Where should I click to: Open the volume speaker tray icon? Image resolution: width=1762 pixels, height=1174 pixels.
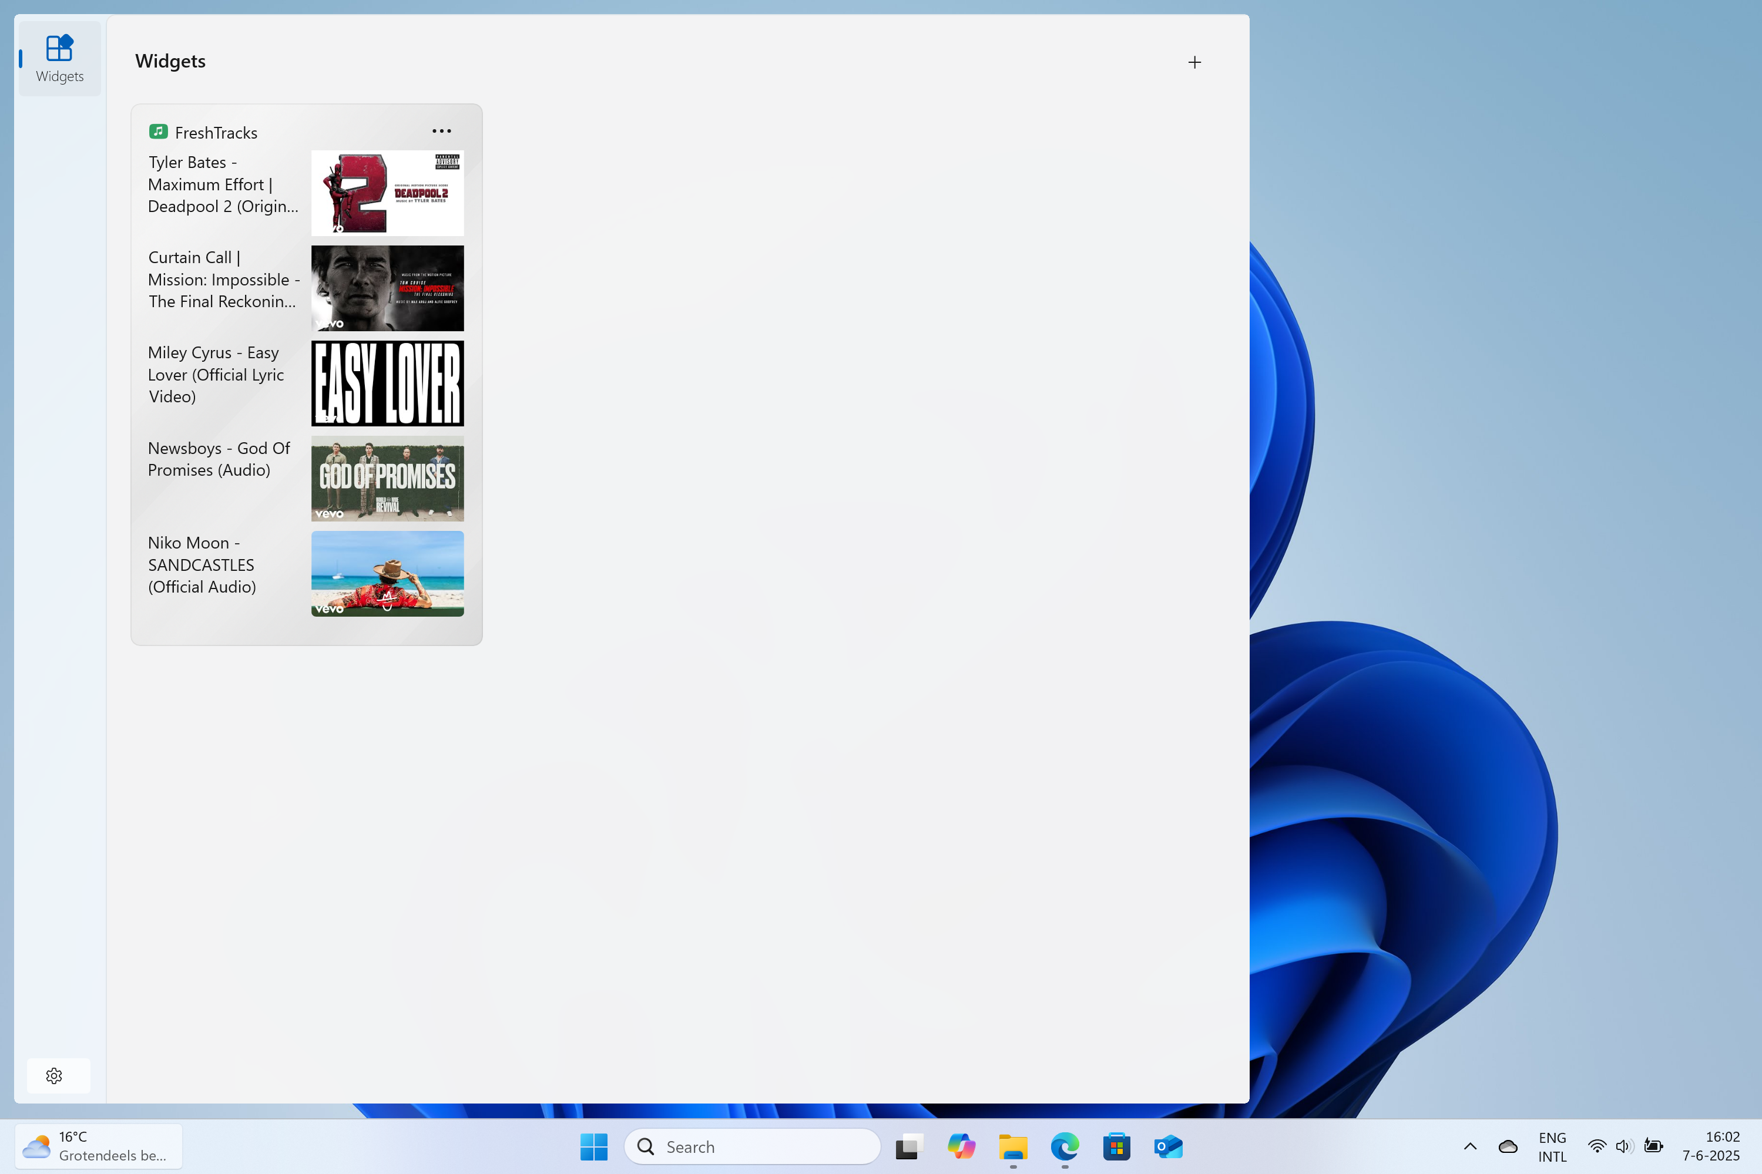pos(1623,1146)
